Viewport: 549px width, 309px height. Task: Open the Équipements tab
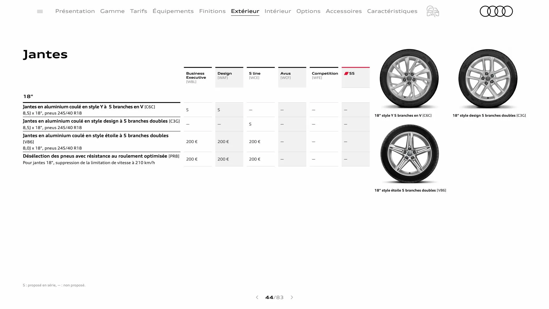point(173,11)
